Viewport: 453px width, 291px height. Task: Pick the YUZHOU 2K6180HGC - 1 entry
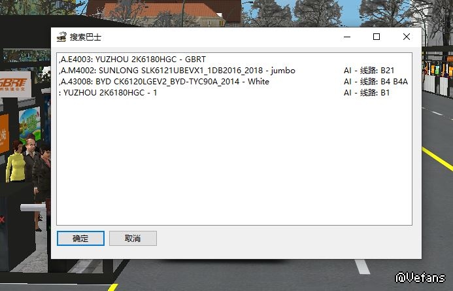(x=234, y=93)
